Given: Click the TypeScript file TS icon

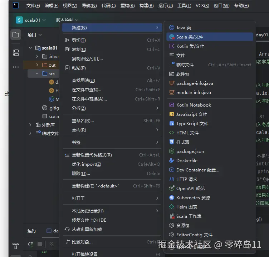Looking at the screenshot, I should click(x=172, y=123).
